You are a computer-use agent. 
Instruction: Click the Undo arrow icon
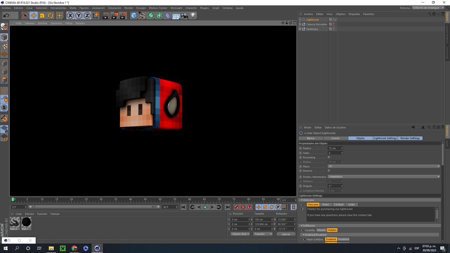click(6, 15)
